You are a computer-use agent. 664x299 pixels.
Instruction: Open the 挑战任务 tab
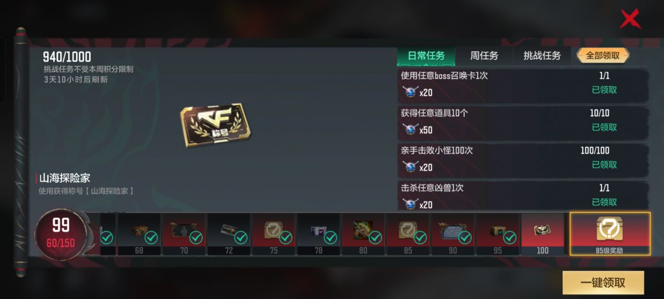click(542, 56)
